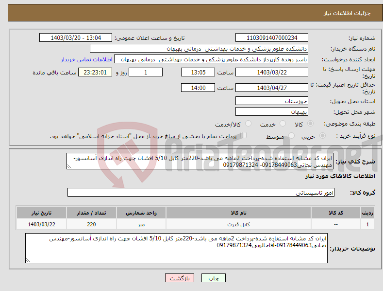
Task: Click the item code cell showing --
Action: pyautogui.click(x=335, y=224)
